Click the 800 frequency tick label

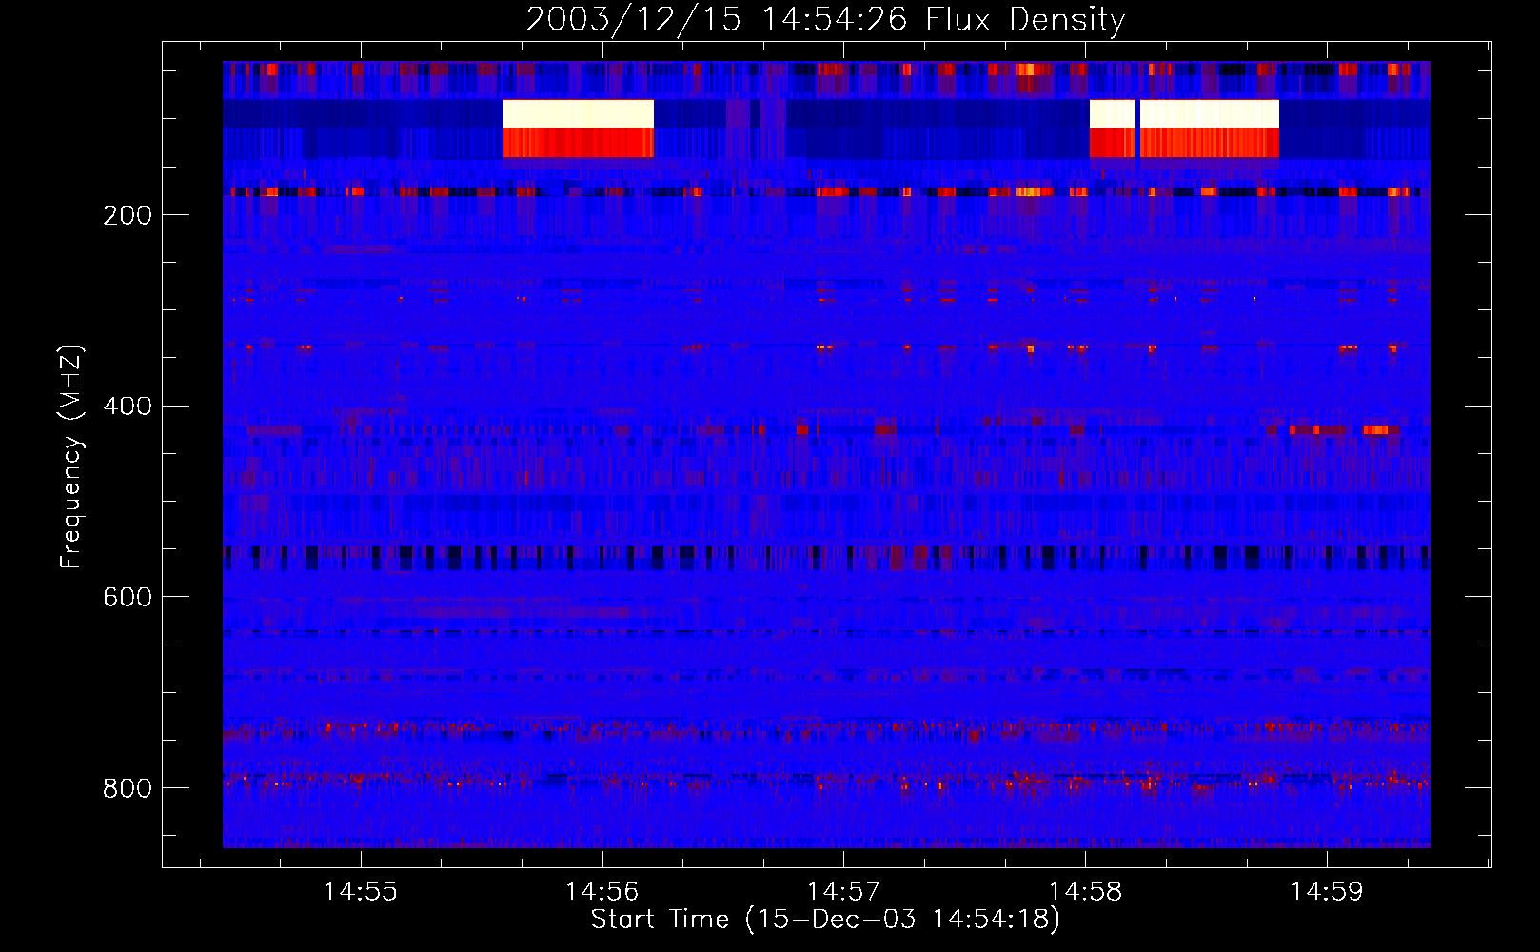[127, 788]
